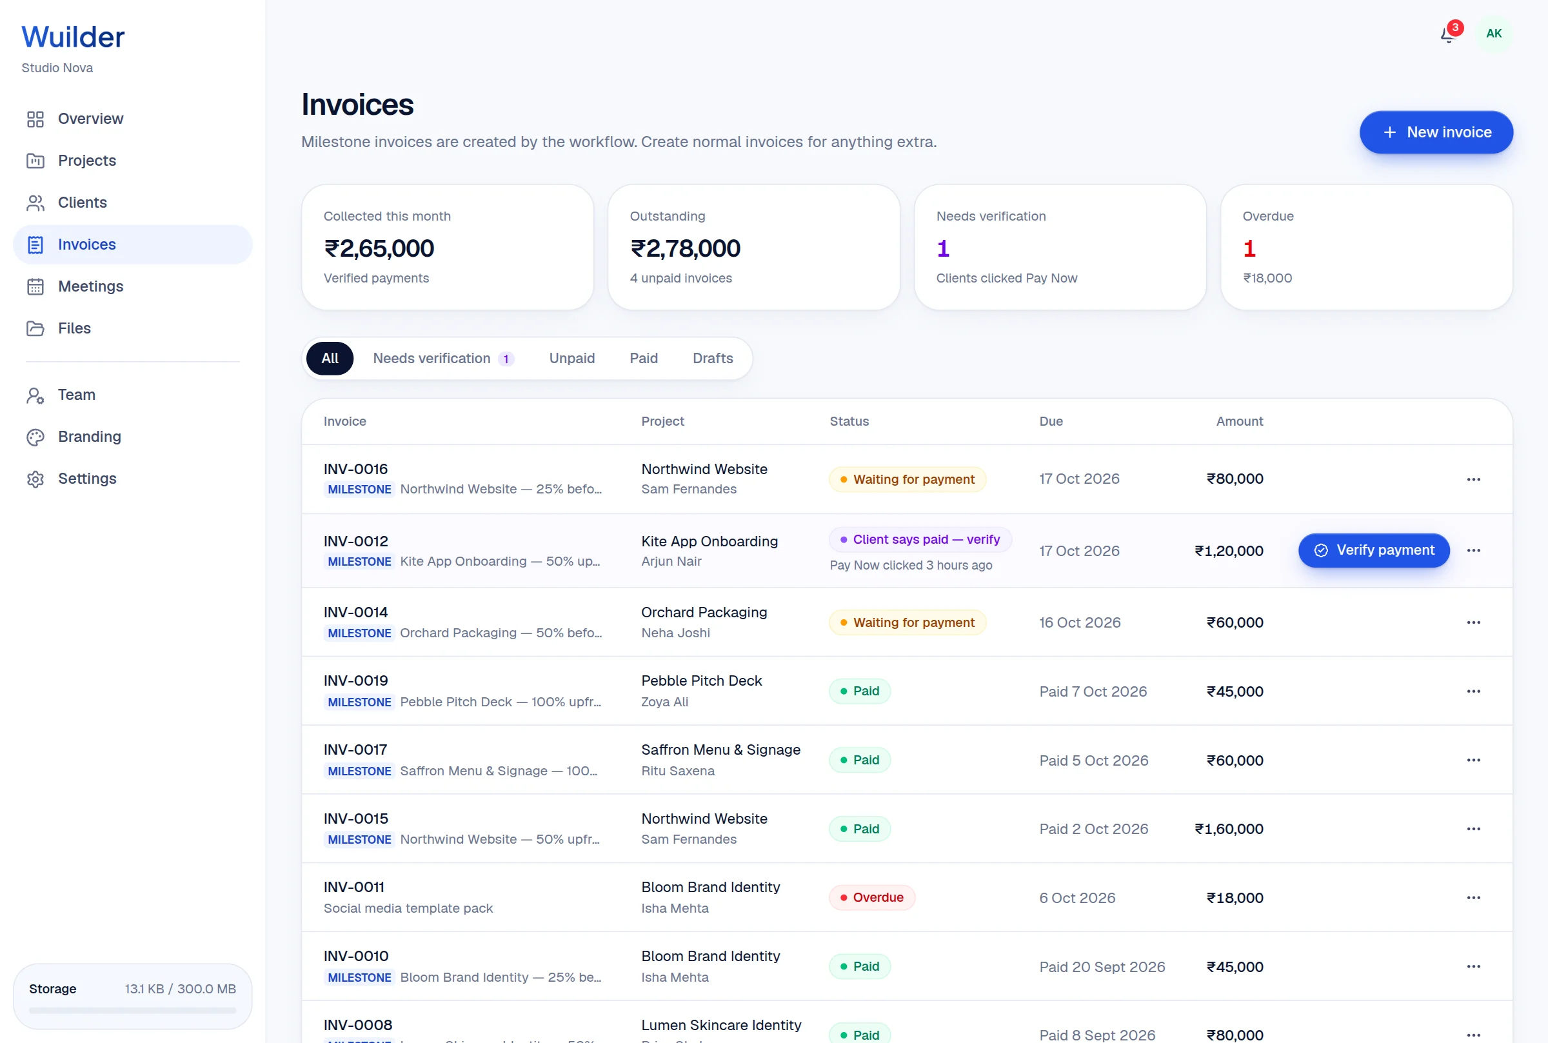The height and width of the screenshot is (1043, 1548).
Task: Open invoice INV-0017
Action: 356,750
